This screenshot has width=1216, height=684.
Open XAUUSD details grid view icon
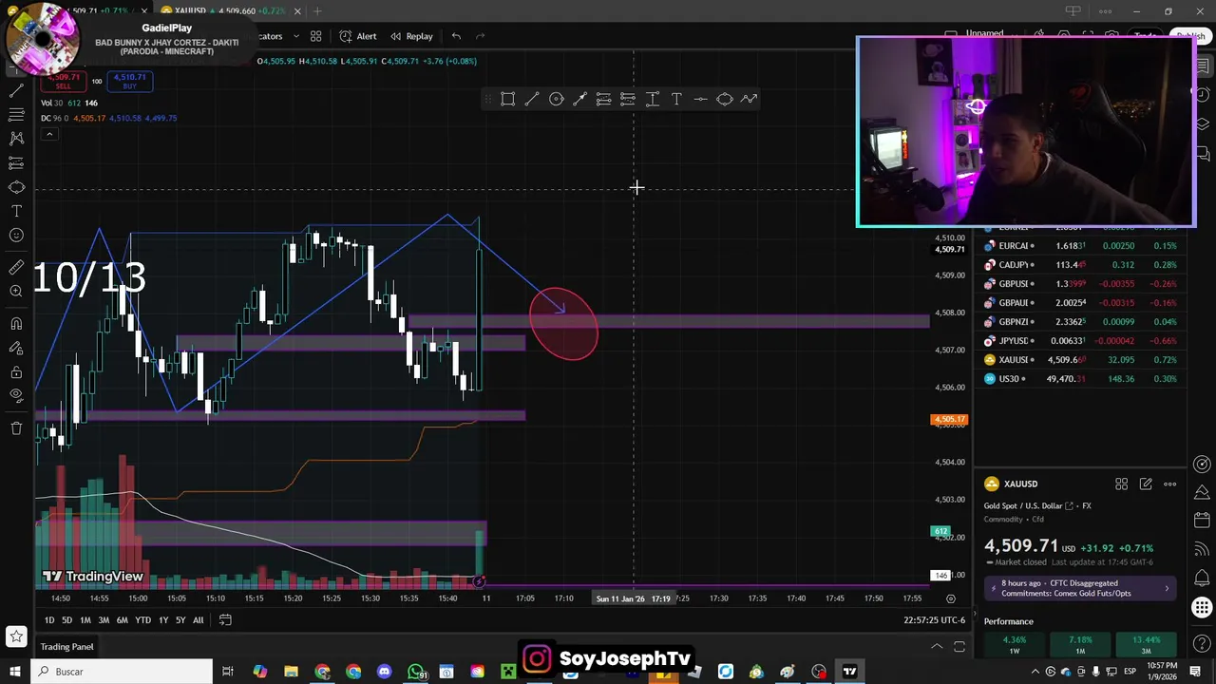point(1121,484)
